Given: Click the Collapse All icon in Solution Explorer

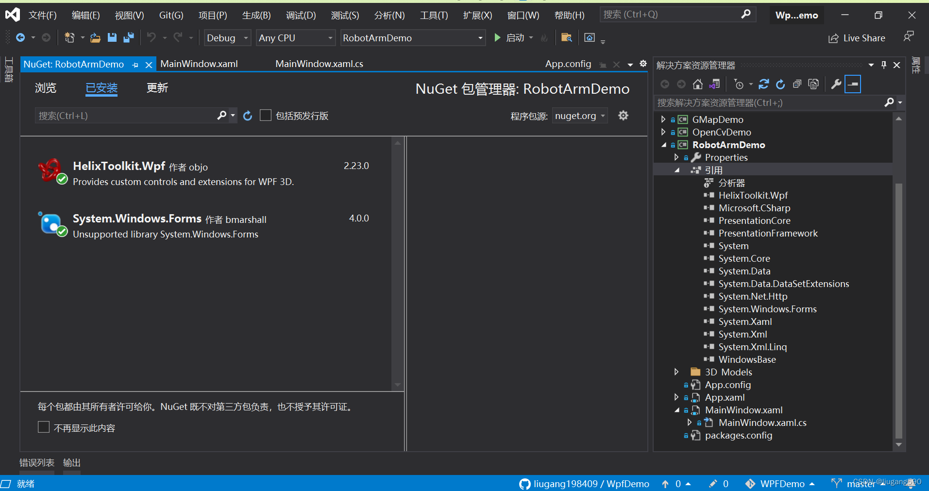Looking at the screenshot, I should pos(797,84).
